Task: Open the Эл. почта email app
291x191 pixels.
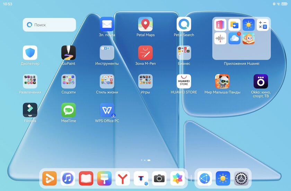Action: 107,24
